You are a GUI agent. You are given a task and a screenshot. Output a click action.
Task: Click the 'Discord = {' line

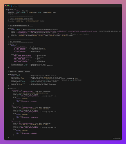coord(12,28)
